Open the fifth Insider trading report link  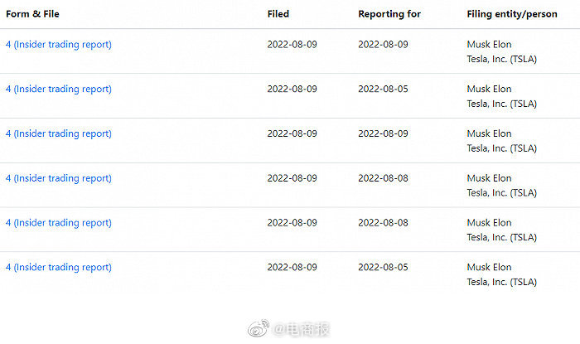pos(59,223)
